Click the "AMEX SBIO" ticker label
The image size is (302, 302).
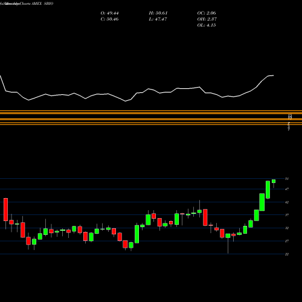(x=42, y=4)
